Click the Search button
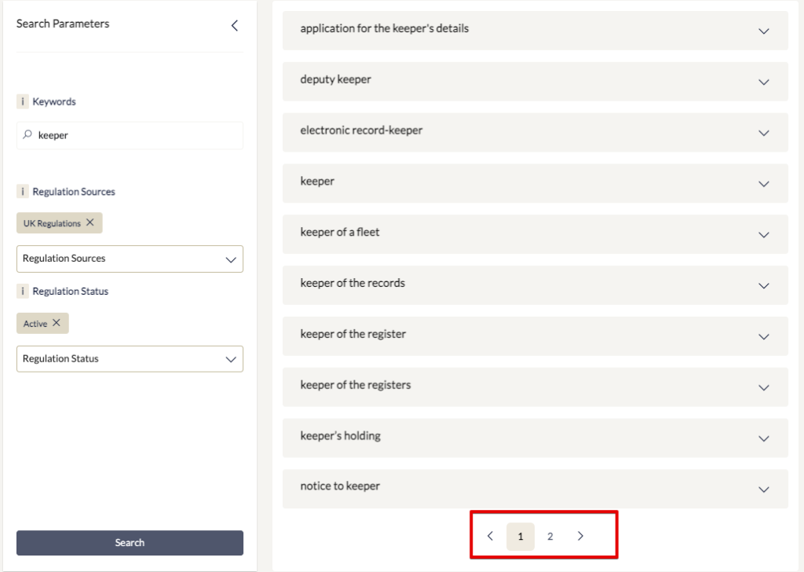The height and width of the screenshot is (572, 804). (x=130, y=543)
